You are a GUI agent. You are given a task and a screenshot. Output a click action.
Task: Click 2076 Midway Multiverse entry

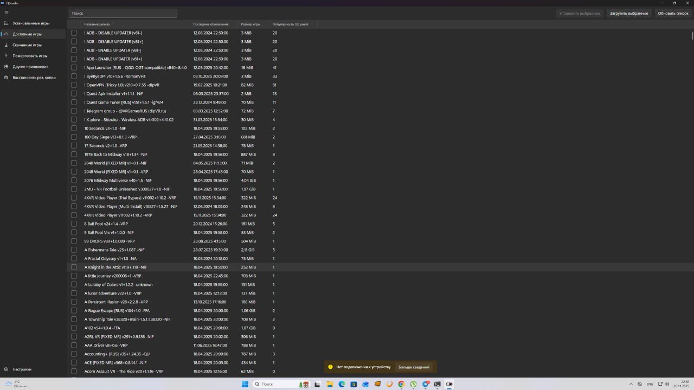(x=118, y=181)
